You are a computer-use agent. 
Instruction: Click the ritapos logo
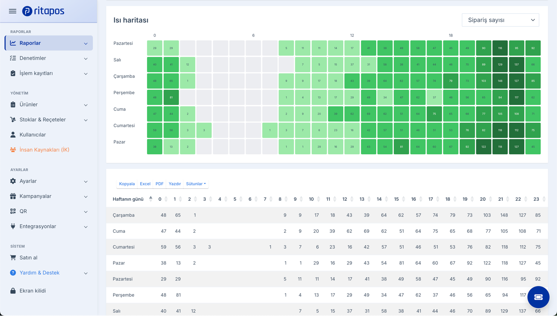pyautogui.click(x=43, y=11)
